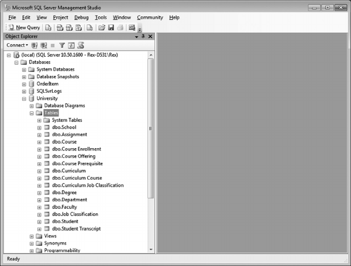Open the Edit menu
351x266 pixels.
[x=26, y=17]
